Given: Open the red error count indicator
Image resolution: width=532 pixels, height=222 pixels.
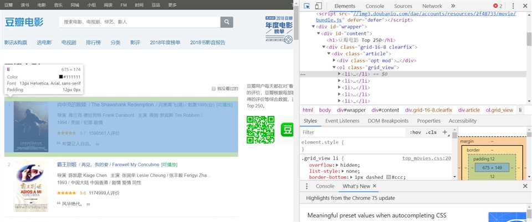Looking at the screenshot, I should (498, 6).
